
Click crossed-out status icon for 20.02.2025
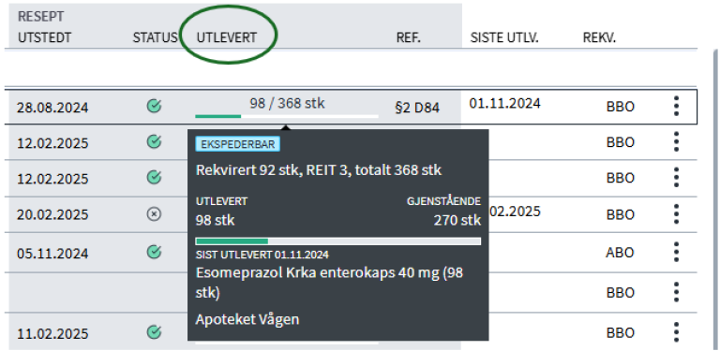pyautogui.click(x=154, y=214)
